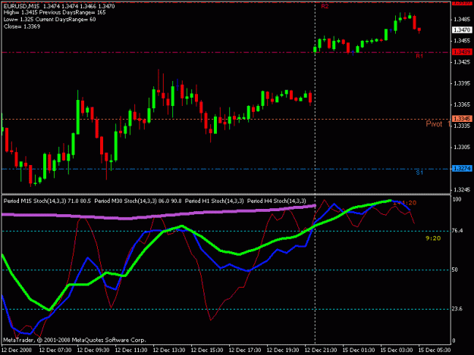Click the Current DaysRange= 60 text
This screenshot has height=355, width=474.
click(x=65, y=20)
